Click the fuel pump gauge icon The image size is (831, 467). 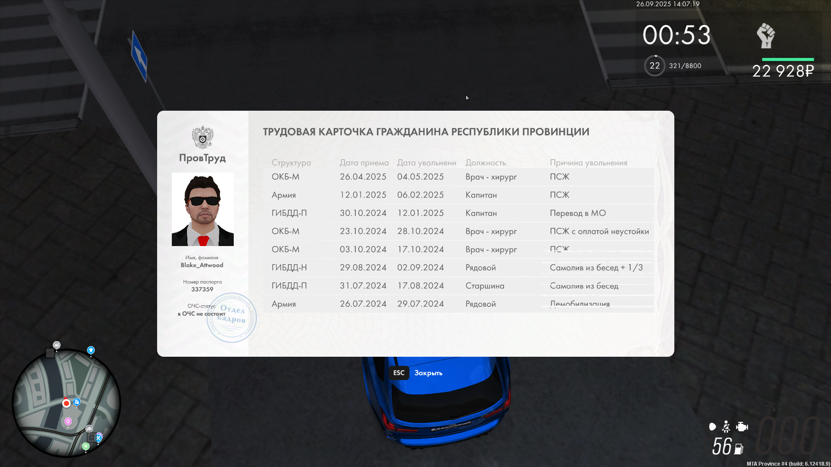click(x=739, y=449)
